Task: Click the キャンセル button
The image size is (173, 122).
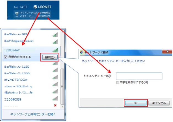Action: [159, 103]
